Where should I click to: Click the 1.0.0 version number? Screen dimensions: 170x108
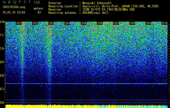point(37,2)
